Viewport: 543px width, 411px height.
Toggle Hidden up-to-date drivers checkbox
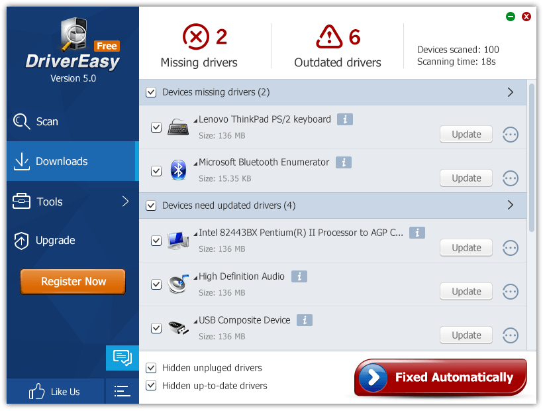click(x=151, y=386)
